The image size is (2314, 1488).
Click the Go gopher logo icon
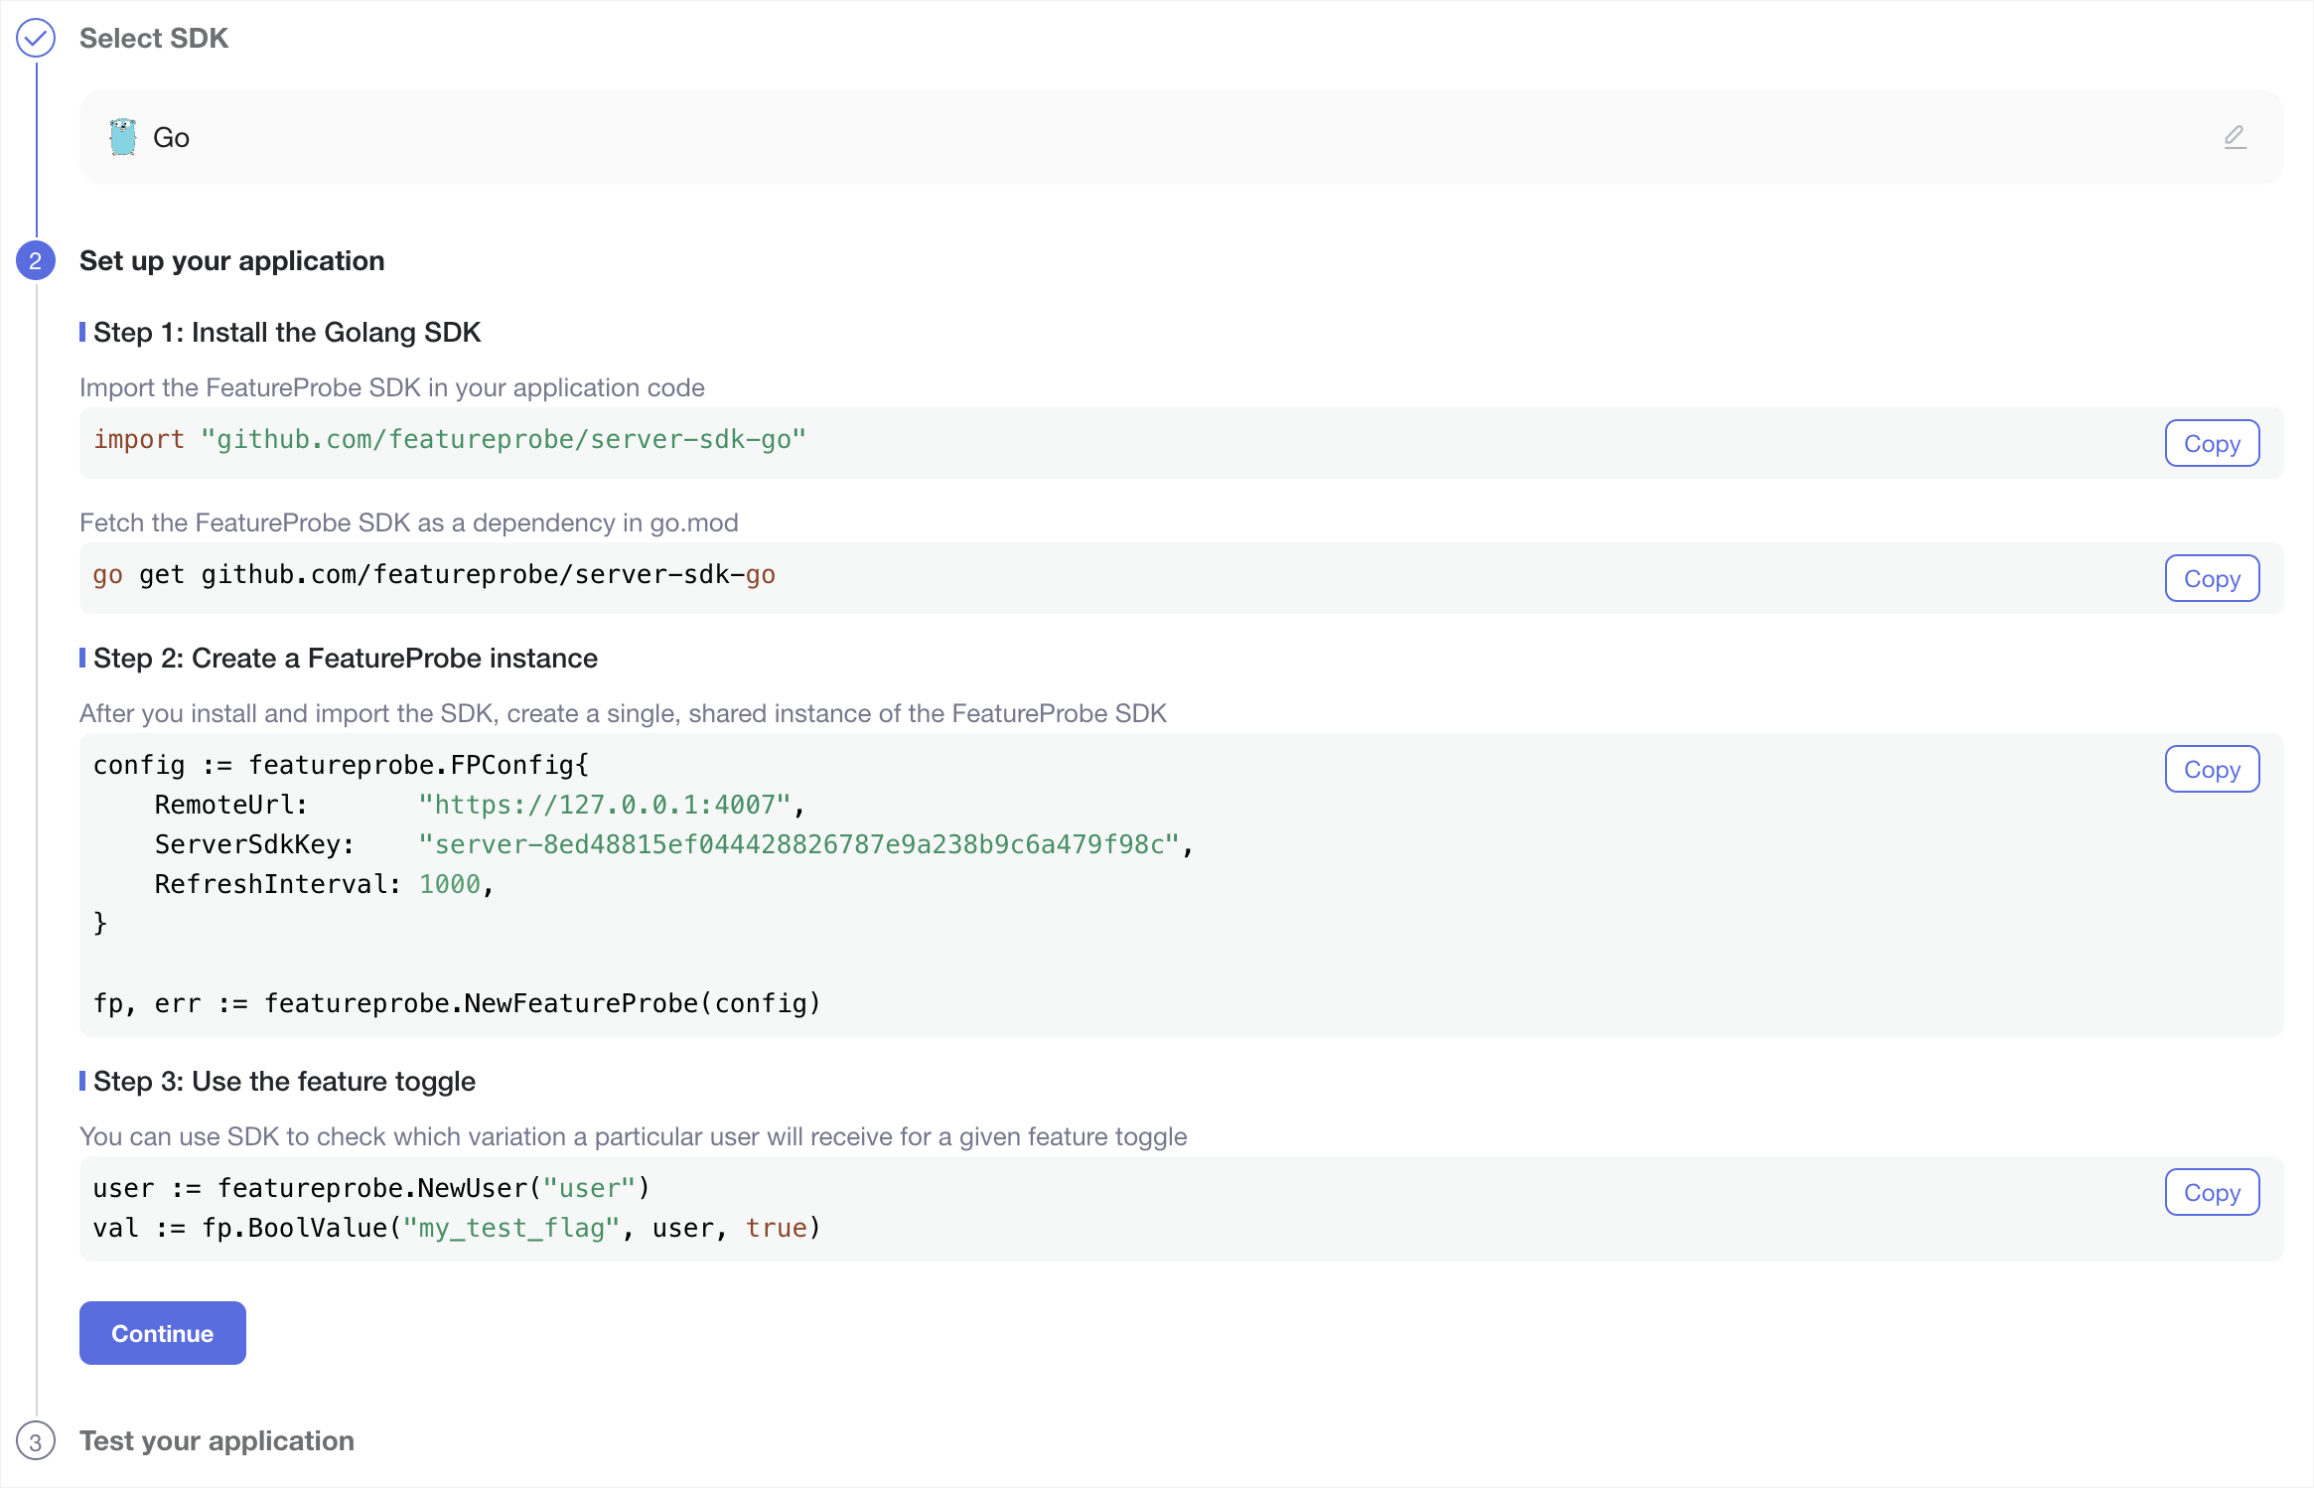point(123,137)
